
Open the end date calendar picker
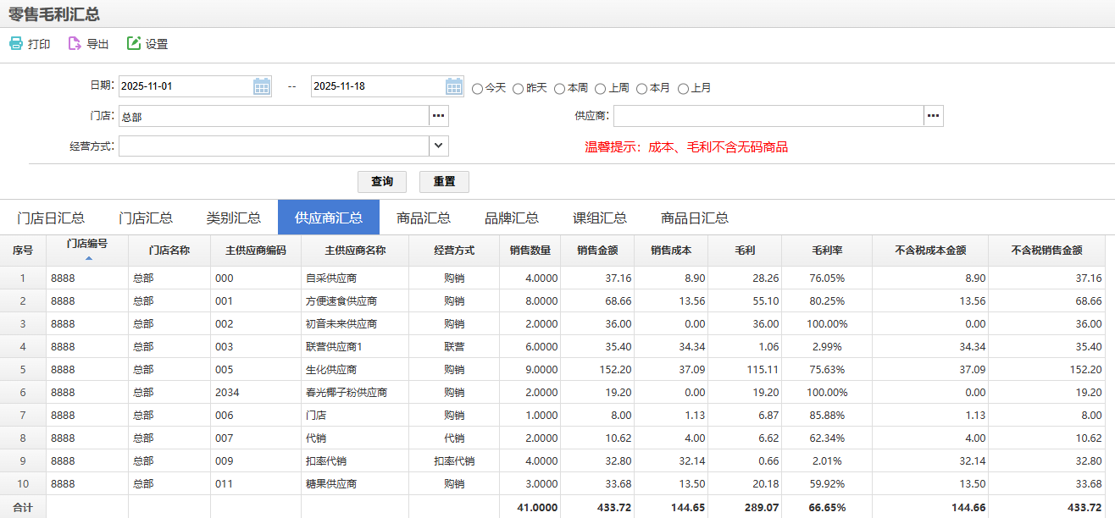(454, 86)
